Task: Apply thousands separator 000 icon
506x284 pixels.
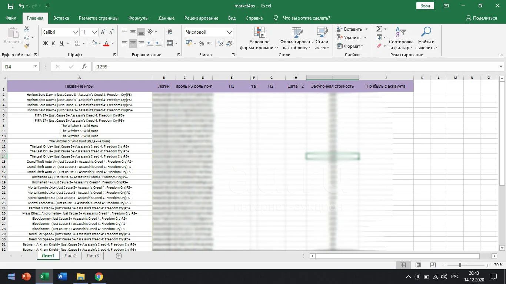Action: point(210,43)
